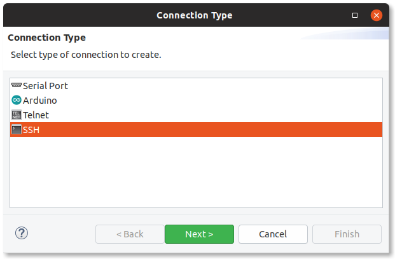Image resolution: width=395 pixels, height=259 pixels.
Task: Close the Connection Type dialog window
Action: click(377, 15)
